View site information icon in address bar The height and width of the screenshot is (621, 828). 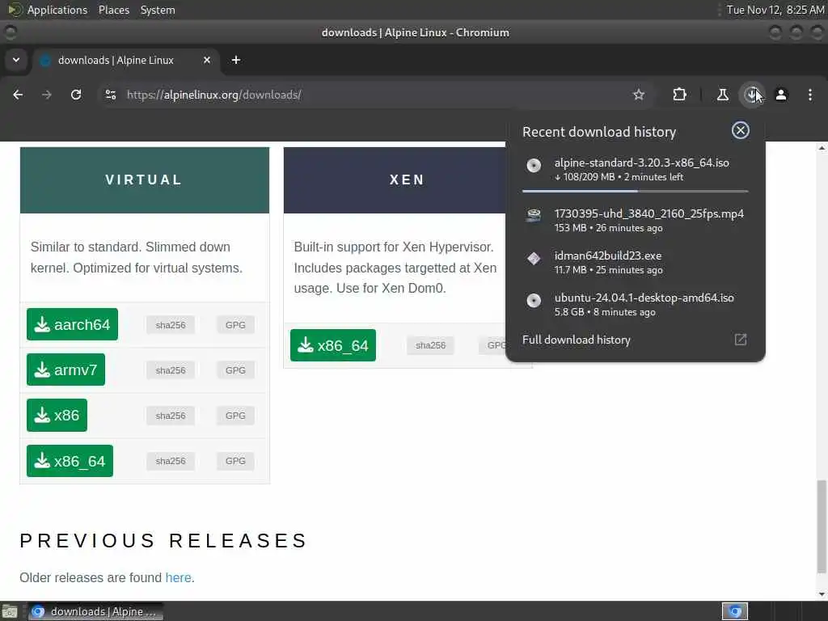[110, 95]
